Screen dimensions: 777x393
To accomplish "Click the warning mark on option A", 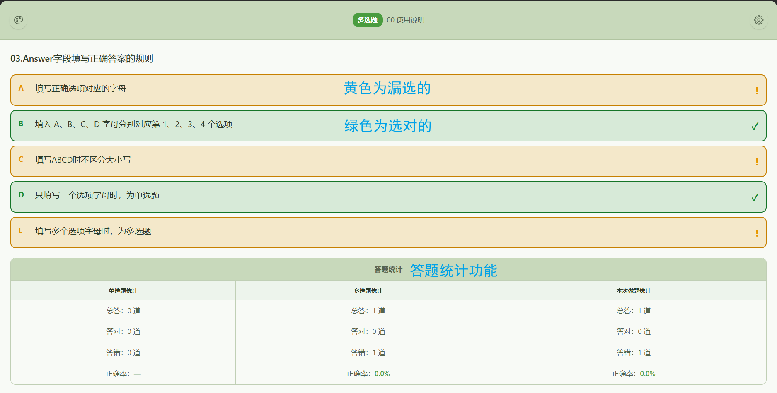I will [757, 91].
